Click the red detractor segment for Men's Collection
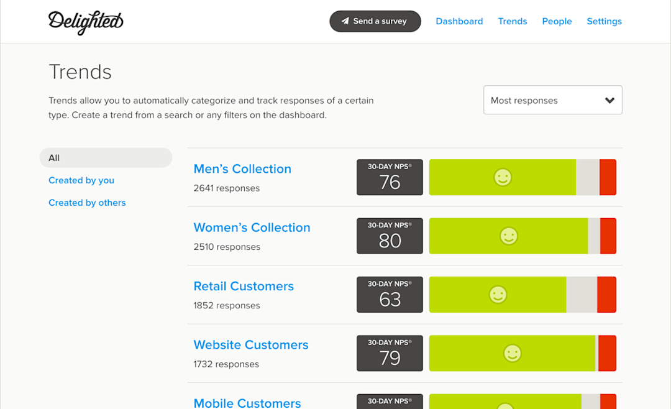Screen dimensions: 671x409 [608, 177]
